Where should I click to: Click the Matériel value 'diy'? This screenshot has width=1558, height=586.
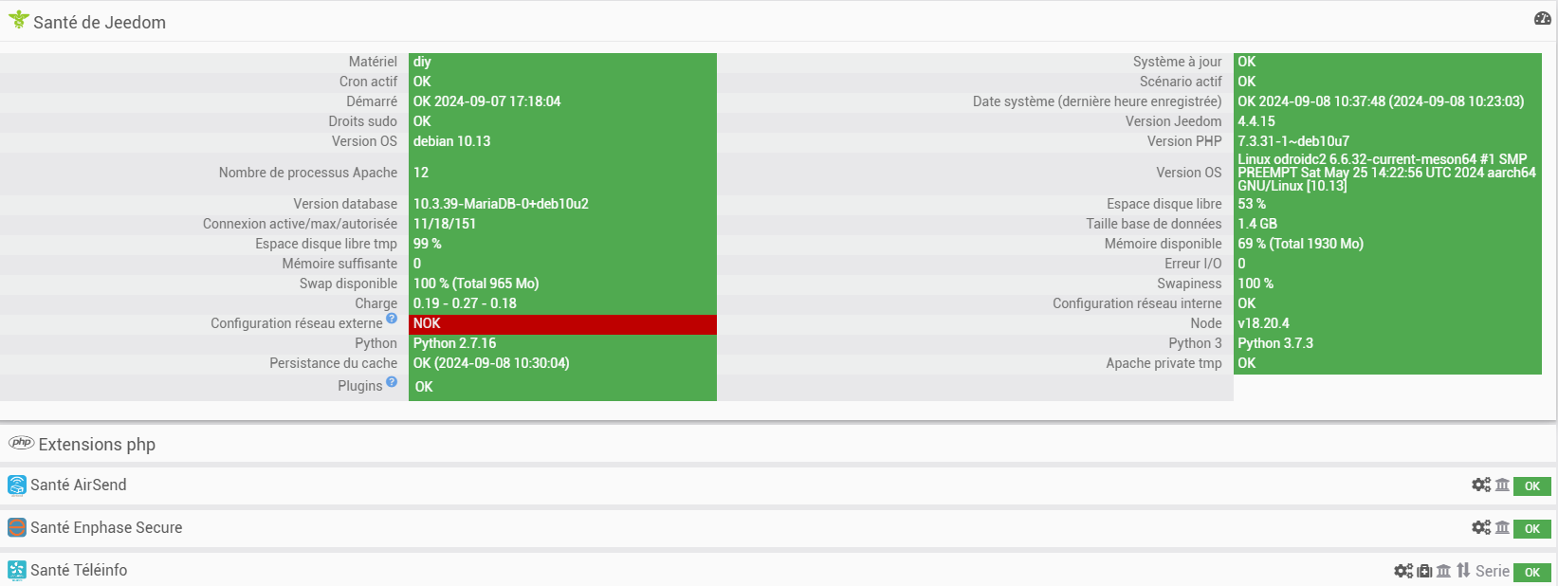click(x=422, y=62)
